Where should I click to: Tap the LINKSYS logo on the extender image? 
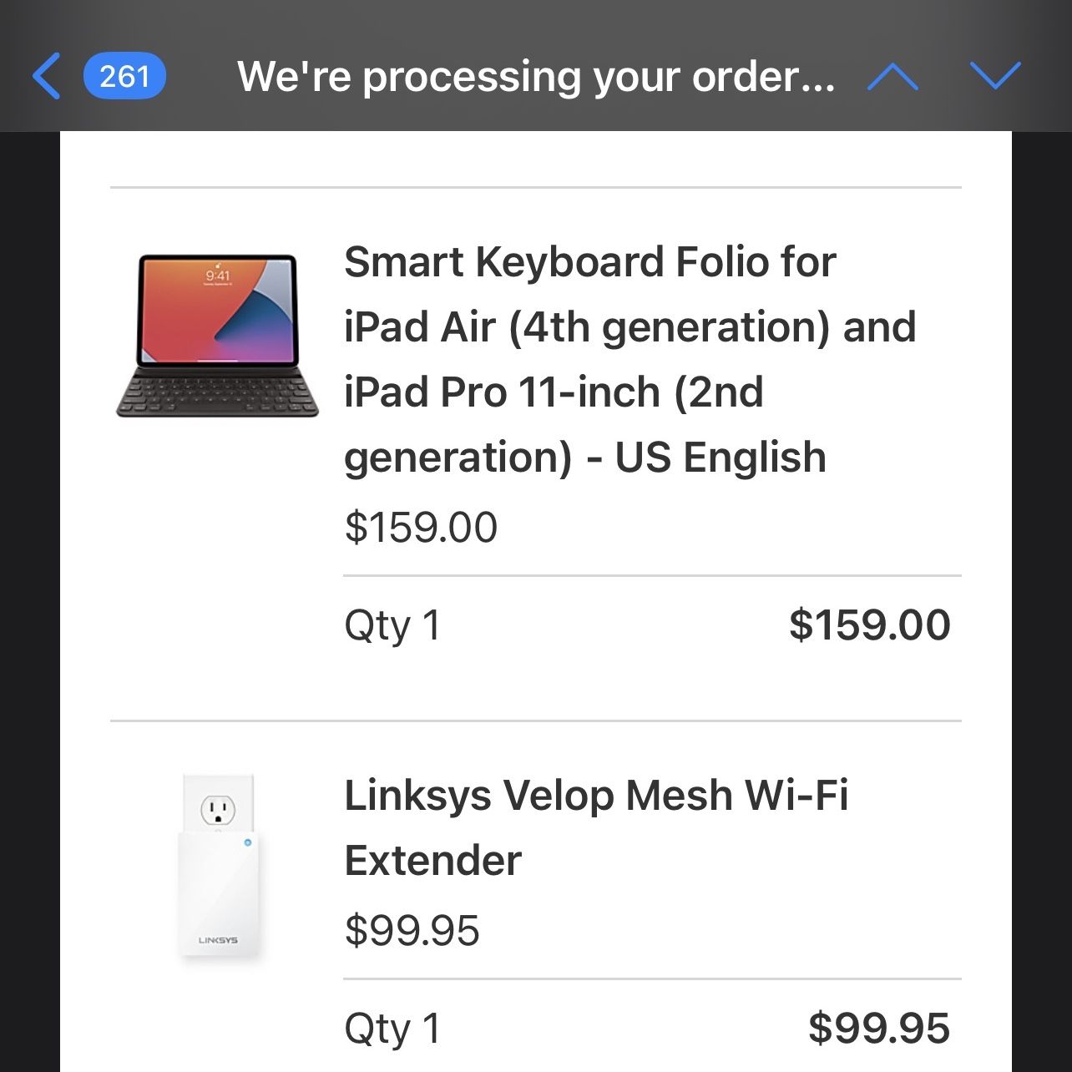point(218,940)
